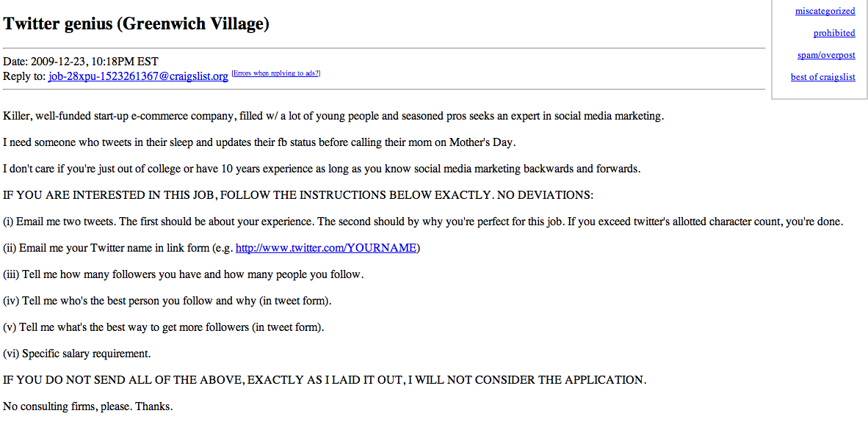
Task: Click the 'No consulting firms, please' line
Action: point(88,406)
